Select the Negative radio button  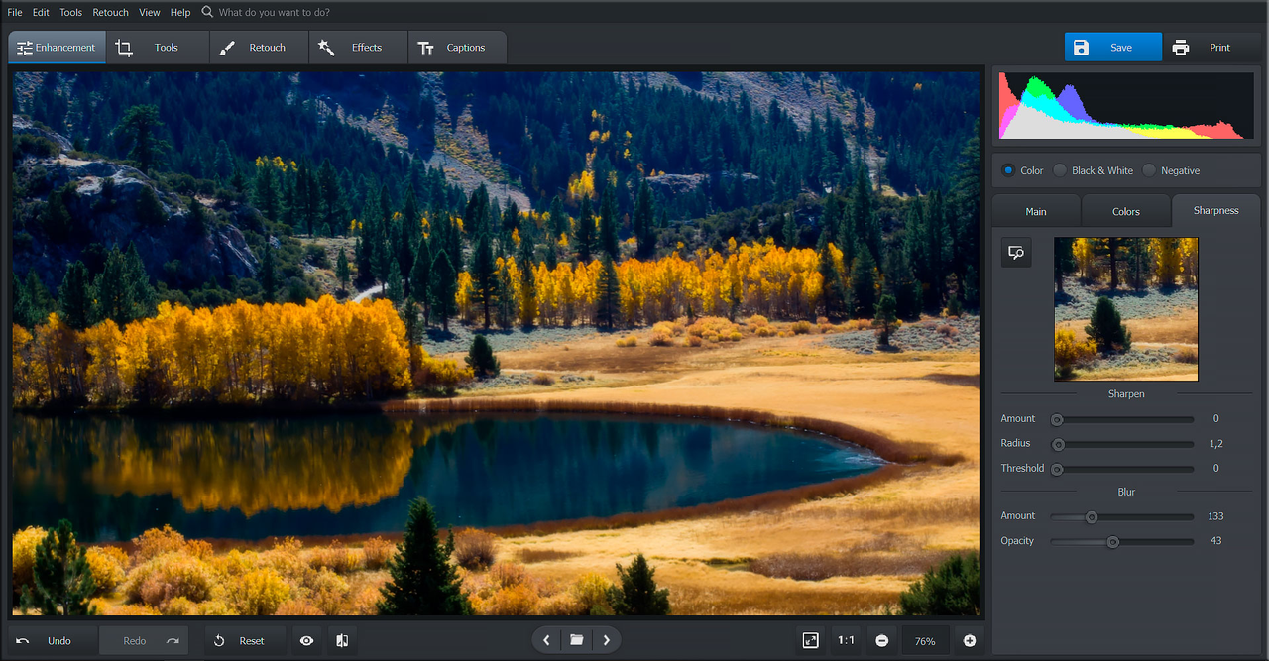click(x=1149, y=170)
